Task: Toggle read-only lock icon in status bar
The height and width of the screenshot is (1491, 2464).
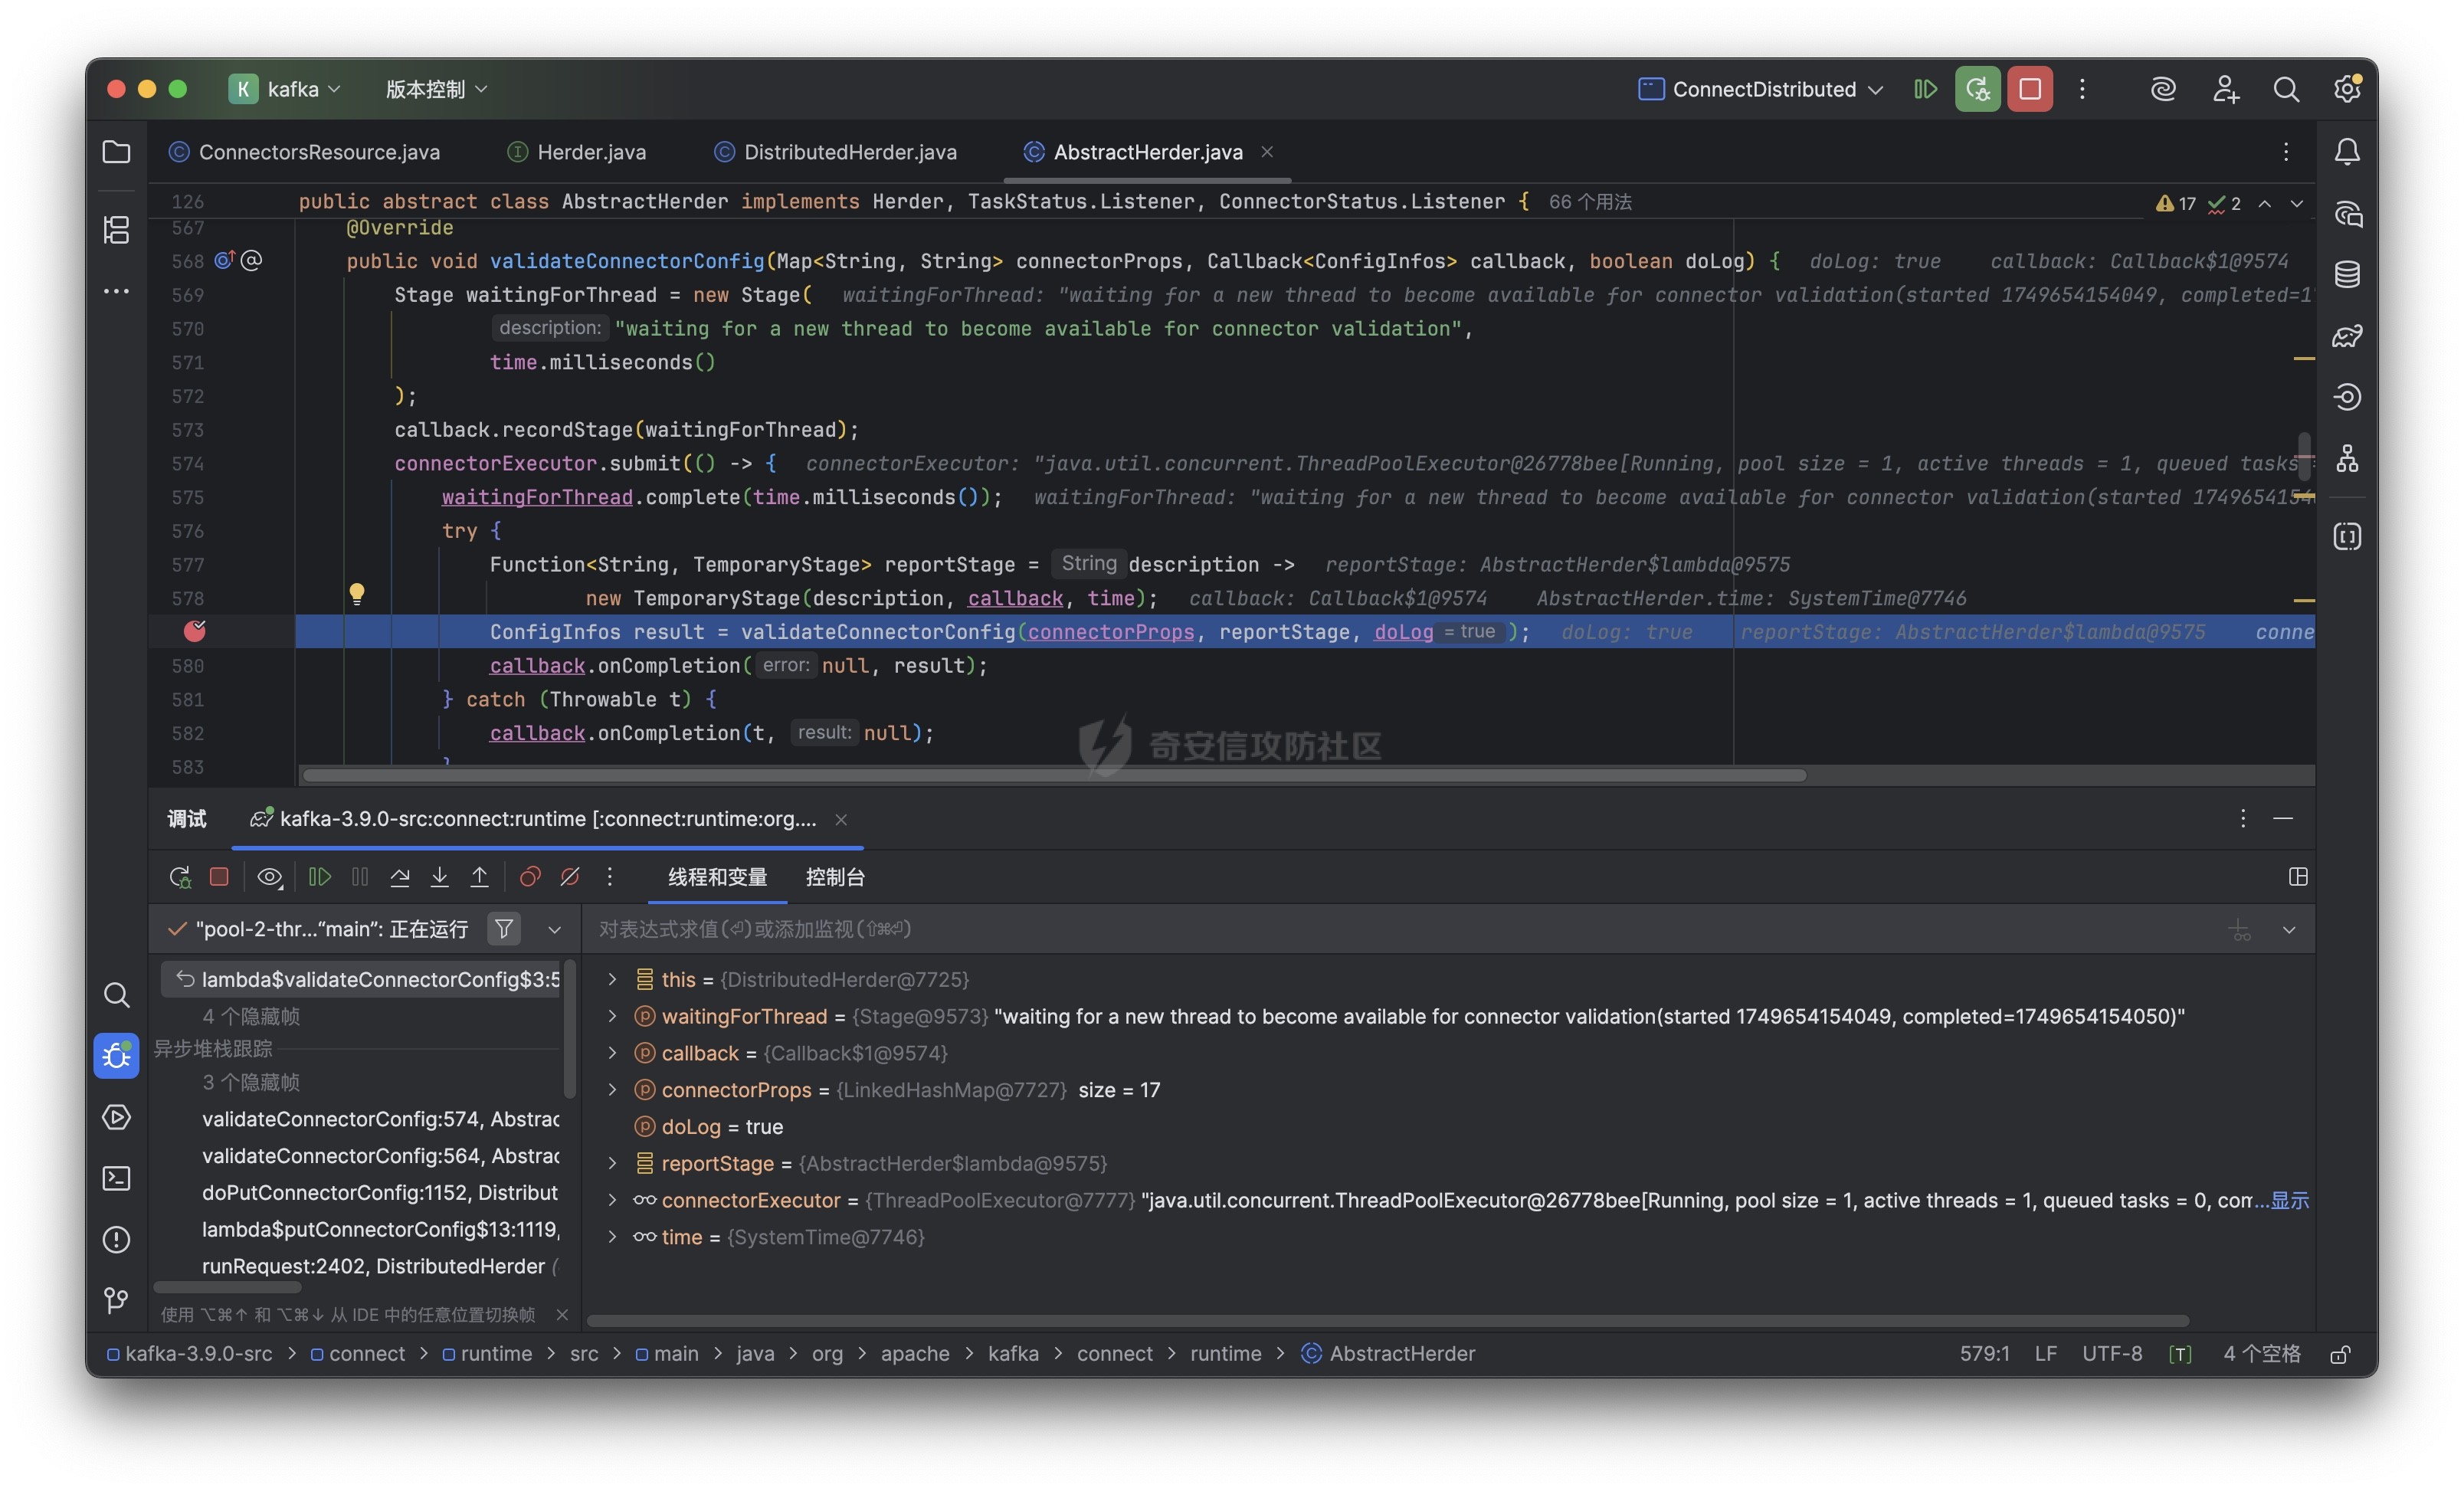Action: pyautogui.click(x=2340, y=1354)
